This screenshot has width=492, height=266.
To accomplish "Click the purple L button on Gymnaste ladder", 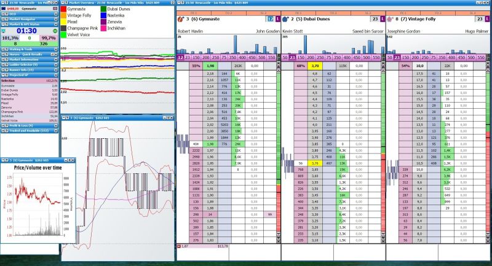I will (277, 19).
